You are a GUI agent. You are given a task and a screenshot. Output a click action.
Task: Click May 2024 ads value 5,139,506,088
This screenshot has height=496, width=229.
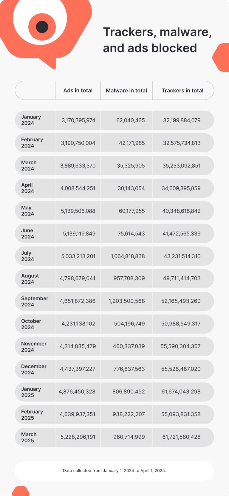pos(78,211)
